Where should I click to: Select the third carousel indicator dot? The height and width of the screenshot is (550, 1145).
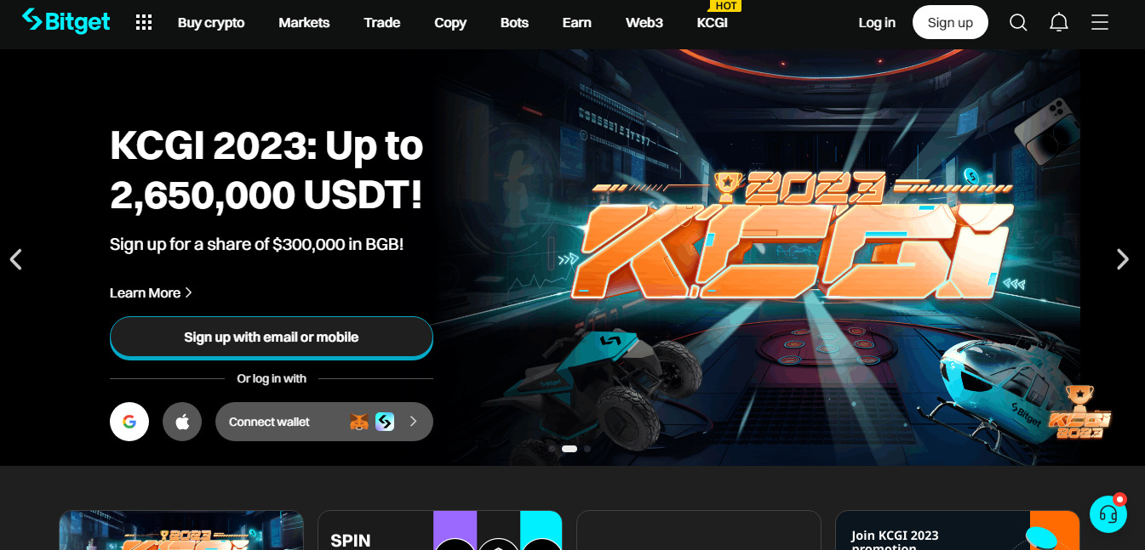pos(587,449)
